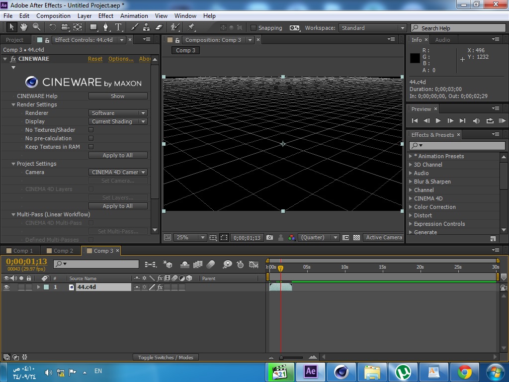
Task: Play the composition preview
Action: point(438,121)
